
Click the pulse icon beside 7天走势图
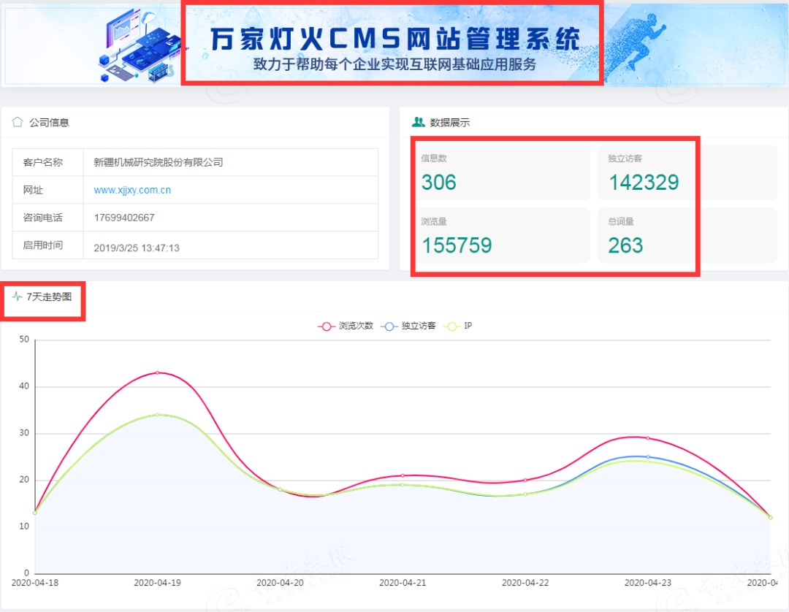(x=18, y=297)
